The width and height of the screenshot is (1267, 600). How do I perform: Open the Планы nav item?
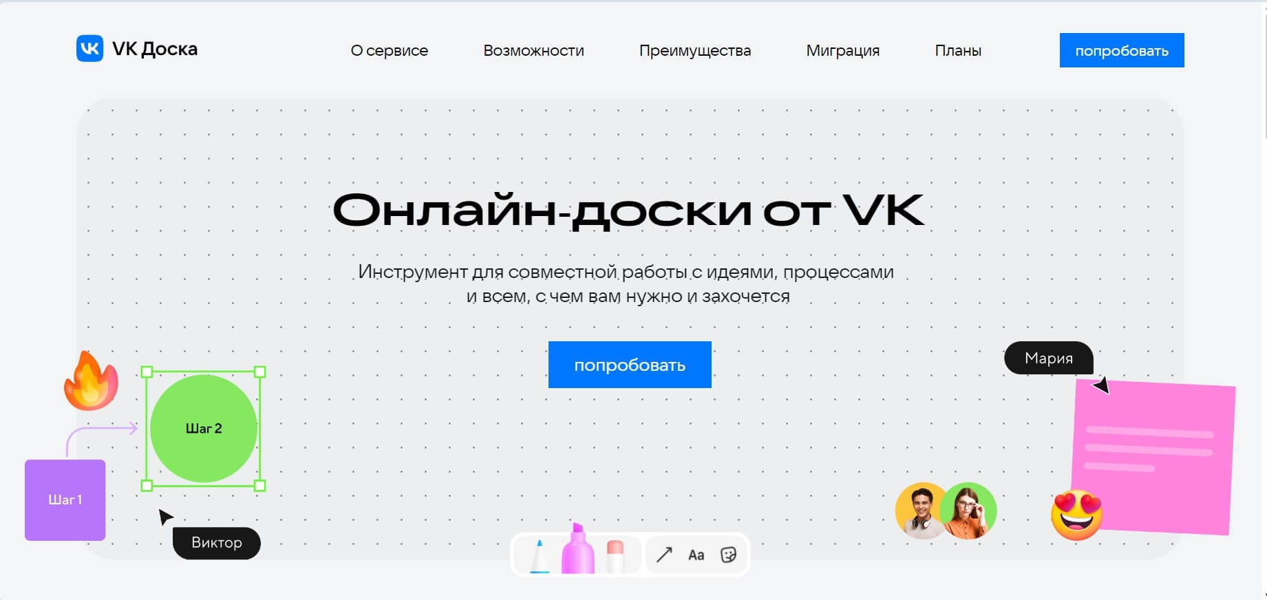pyautogui.click(x=958, y=50)
